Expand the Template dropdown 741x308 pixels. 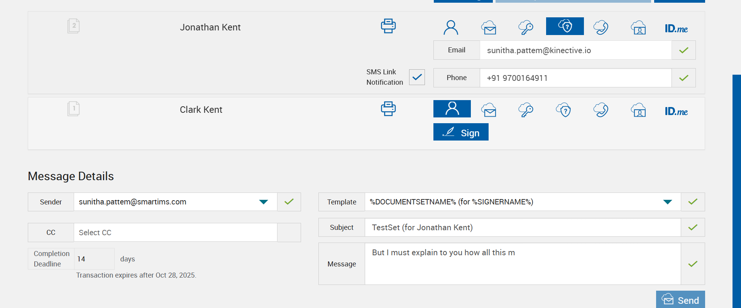pyautogui.click(x=667, y=202)
